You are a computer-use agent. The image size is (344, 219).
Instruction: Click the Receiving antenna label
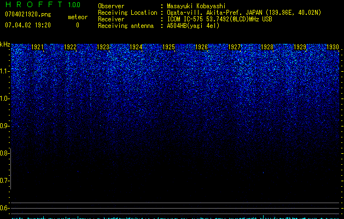(x=126, y=26)
